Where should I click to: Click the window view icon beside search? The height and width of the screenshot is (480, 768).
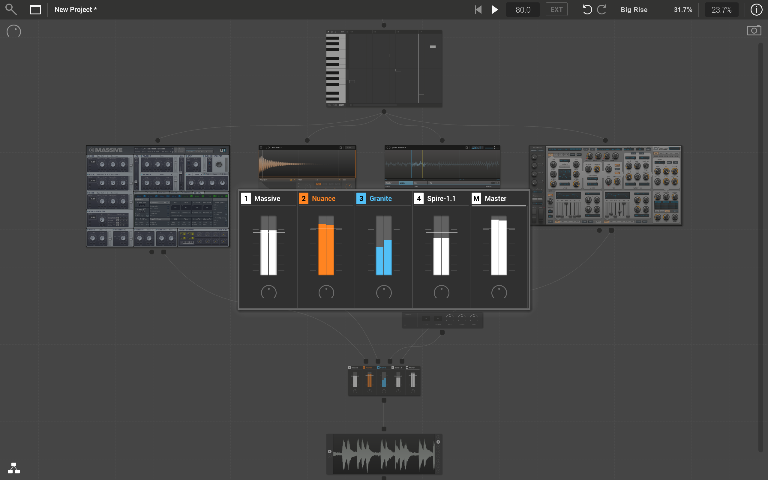(35, 10)
